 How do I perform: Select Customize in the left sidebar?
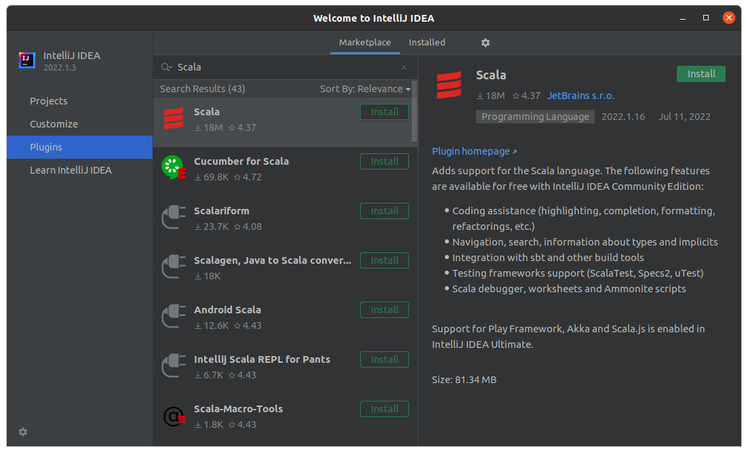54,124
